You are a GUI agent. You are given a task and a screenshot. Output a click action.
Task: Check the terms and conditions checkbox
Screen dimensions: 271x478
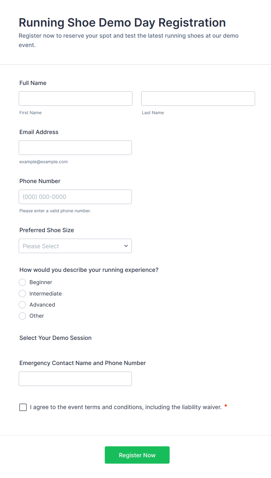coord(23,407)
